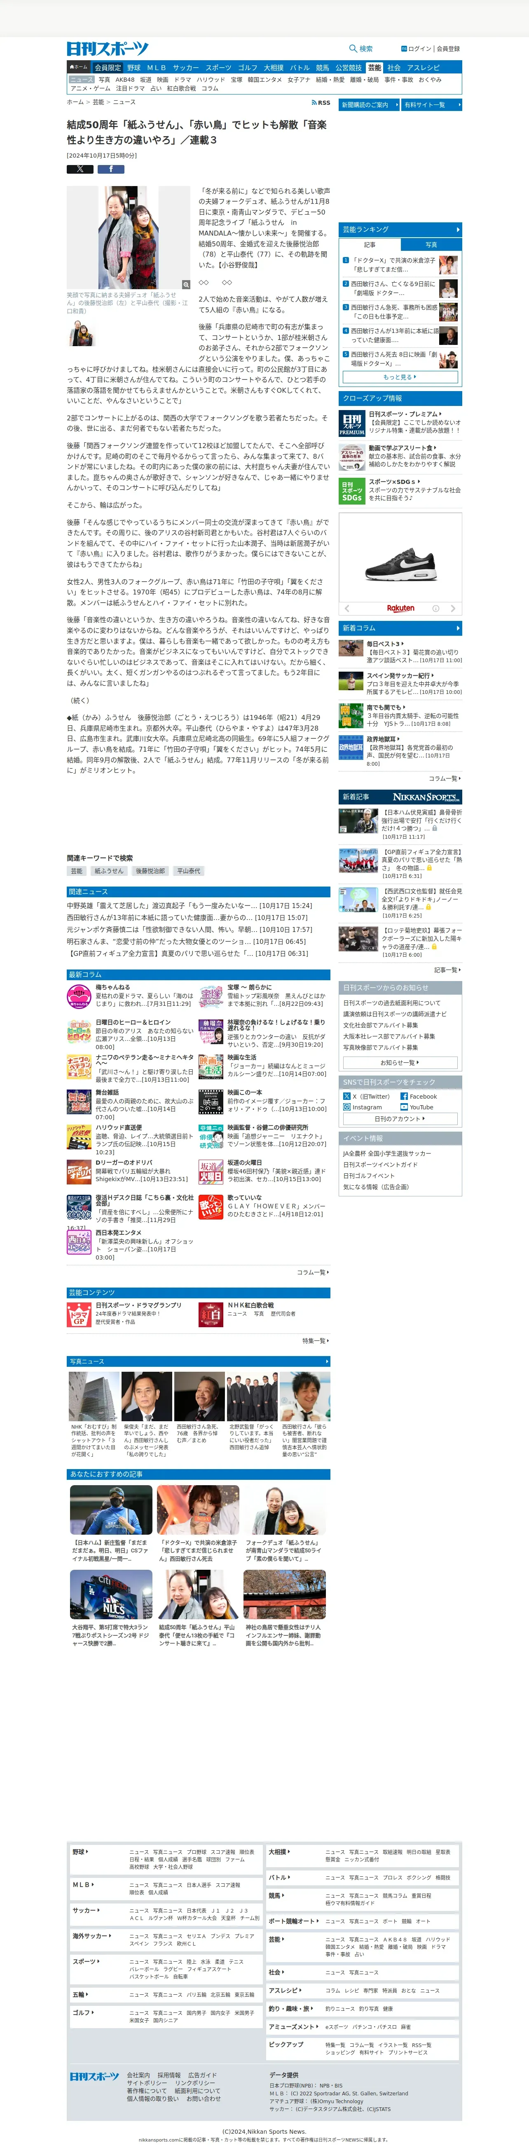The image size is (529, 2156).
Task: Open the お知らせ一覧 button
Action: coord(400,1062)
